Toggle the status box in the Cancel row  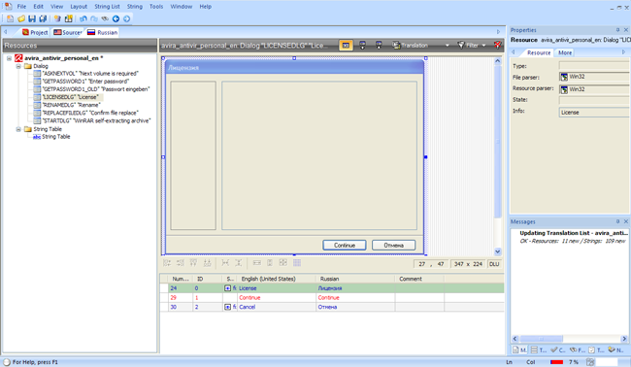click(227, 307)
